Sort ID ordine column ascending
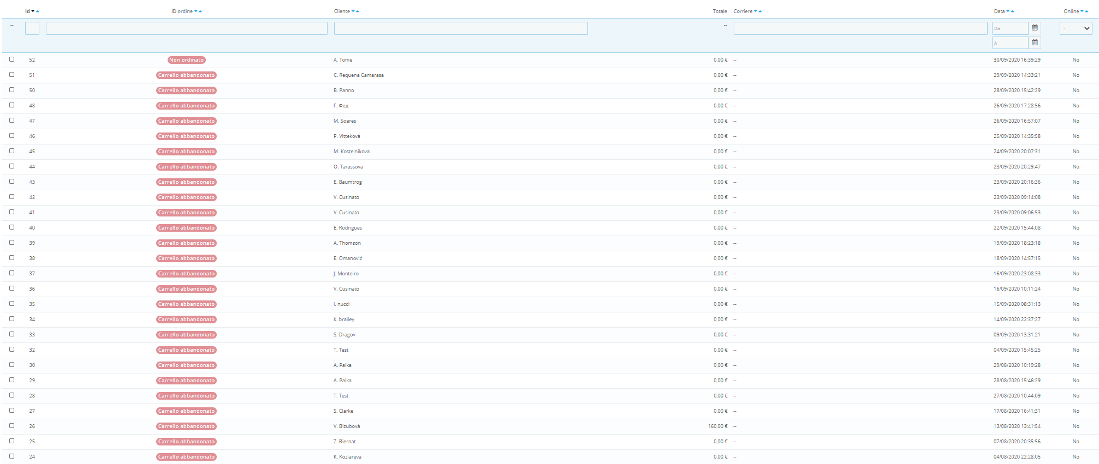This screenshot has height=464, width=1099. pos(200,11)
